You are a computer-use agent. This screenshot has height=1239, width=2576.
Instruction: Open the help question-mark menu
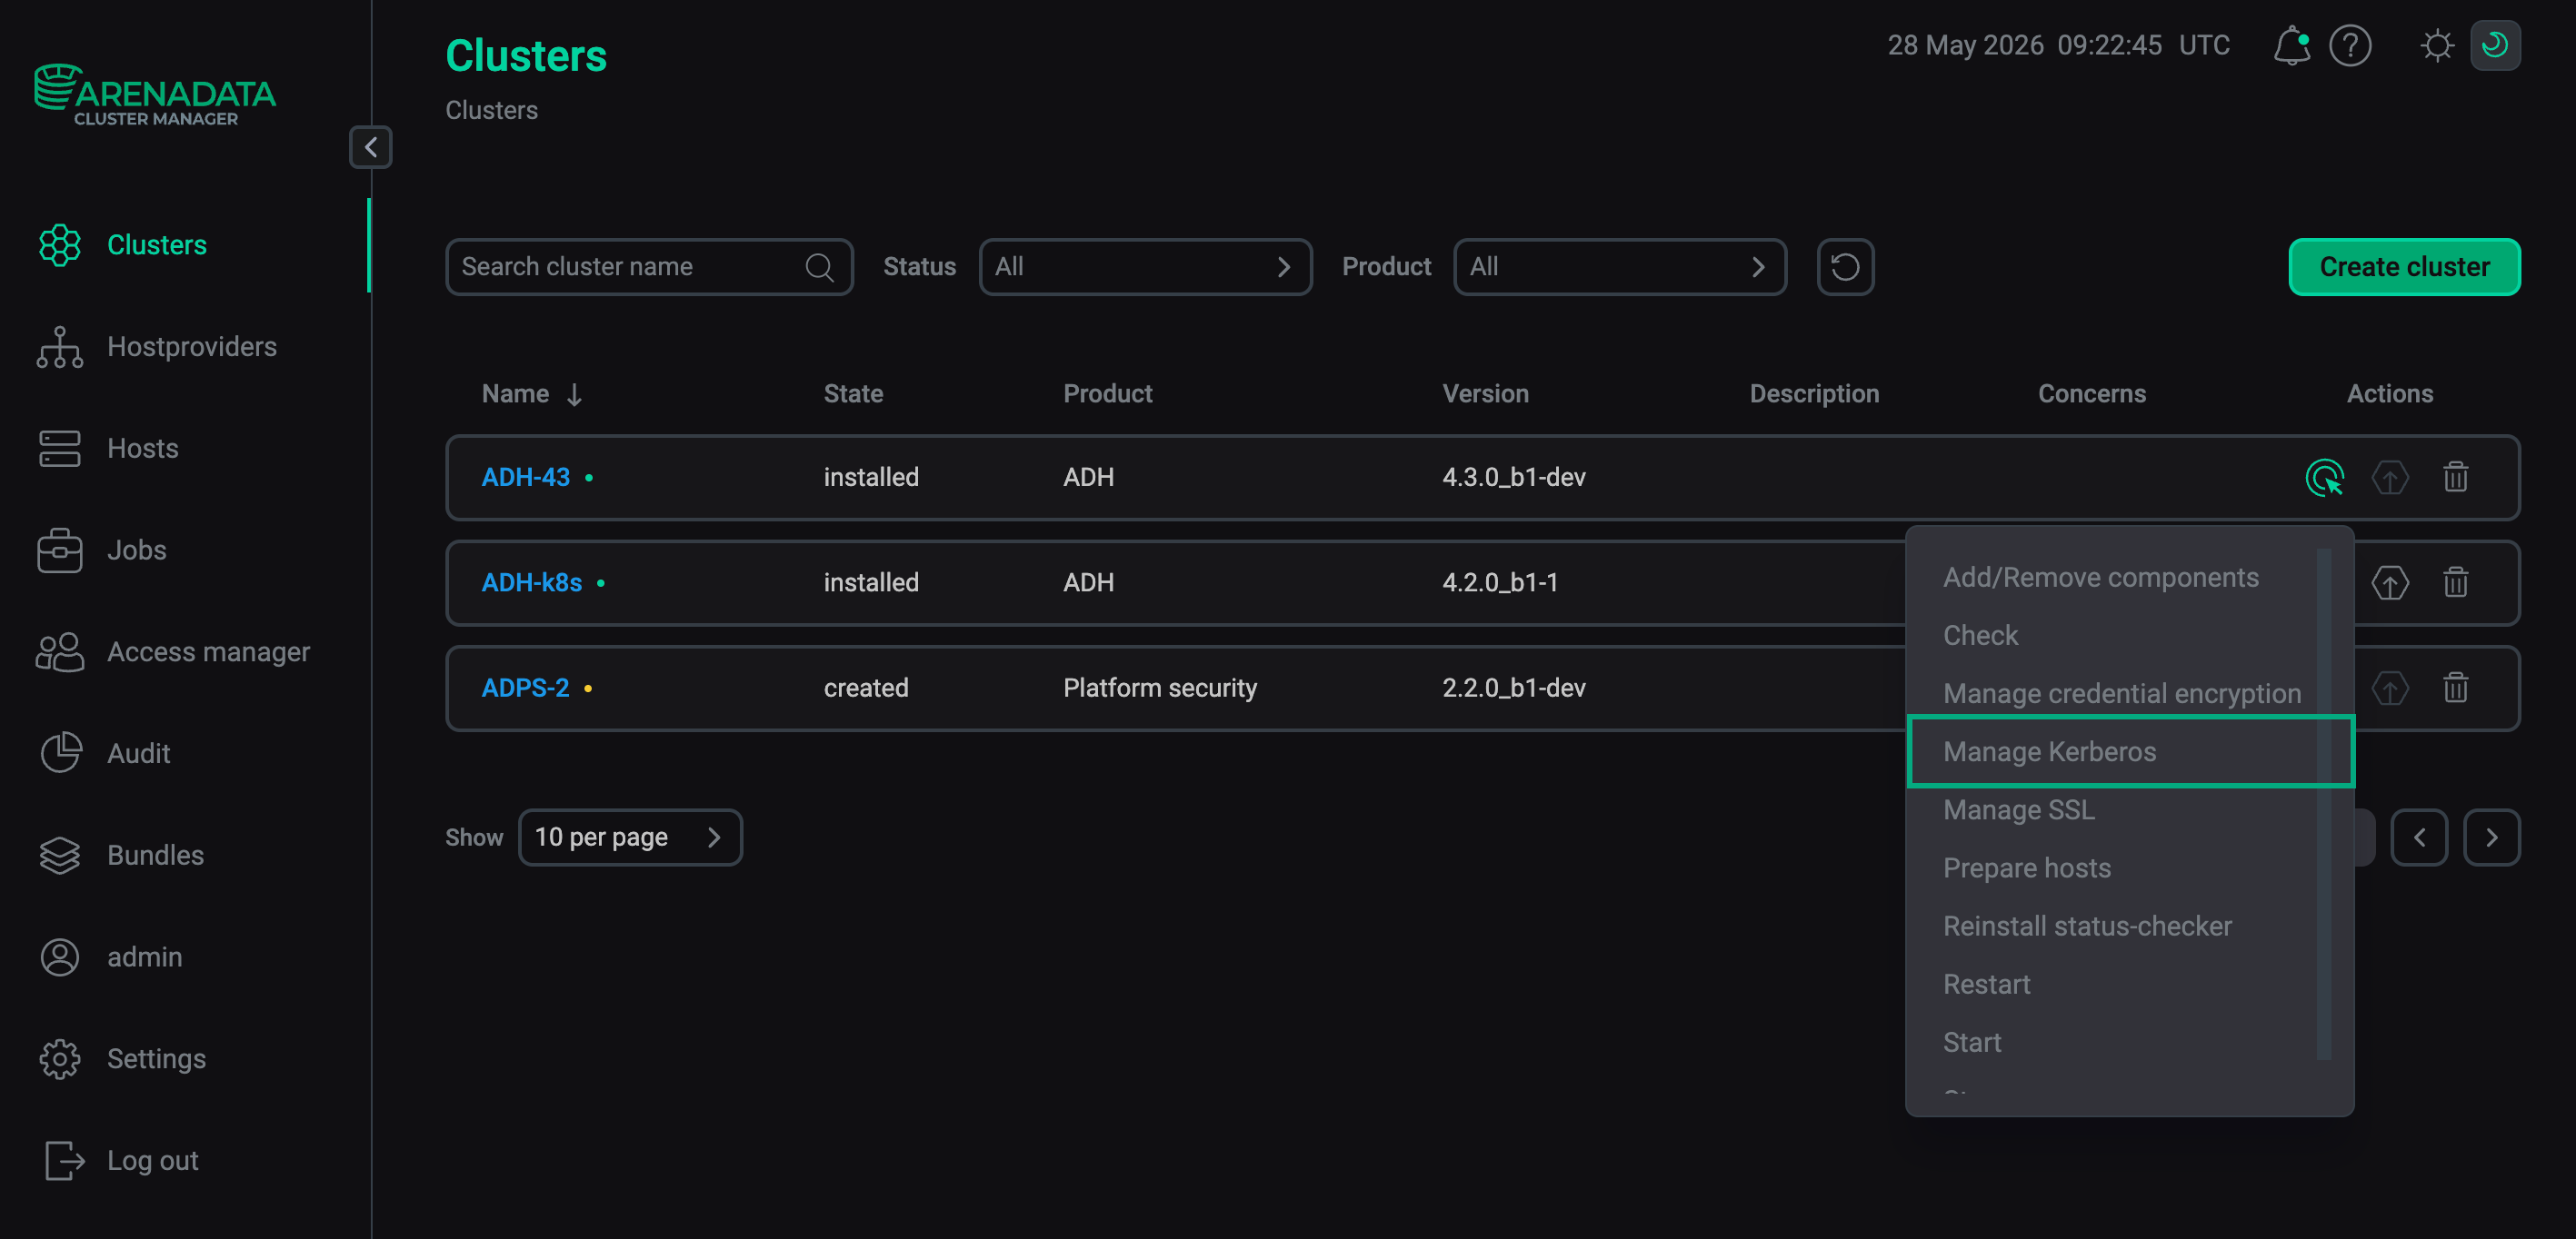pos(2350,46)
